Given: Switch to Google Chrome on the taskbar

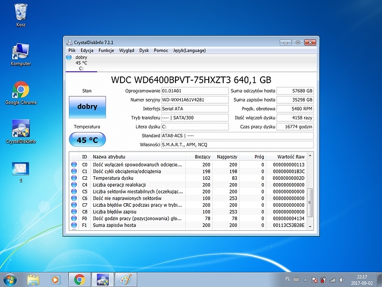Looking at the screenshot, I should point(79,280).
